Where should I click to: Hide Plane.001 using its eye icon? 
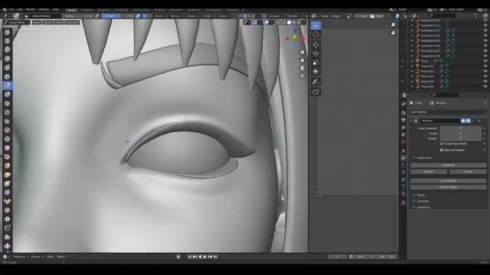pyautogui.click(x=485, y=66)
